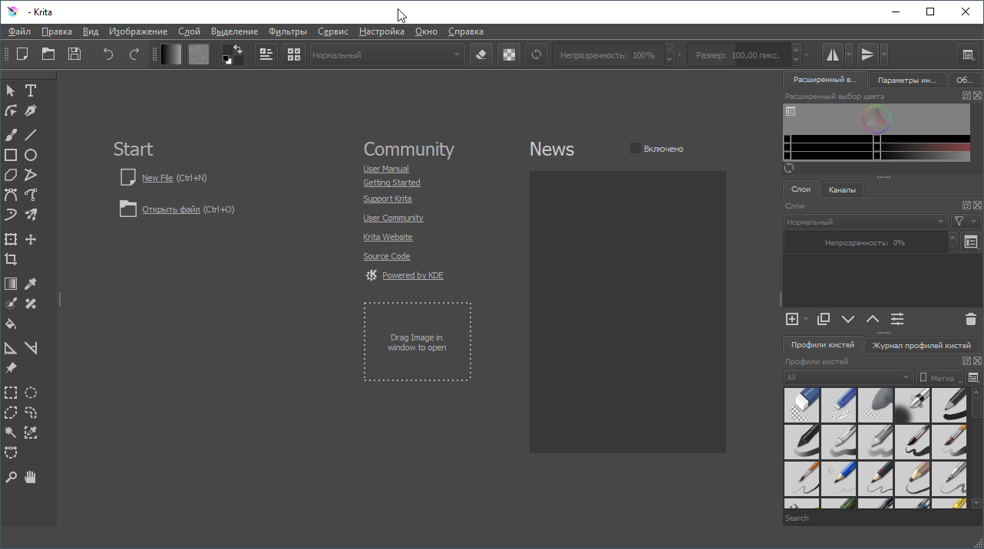Screen dimensions: 984x549
Task: Select the Text tool in toolbox
Action: [x=31, y=90]
